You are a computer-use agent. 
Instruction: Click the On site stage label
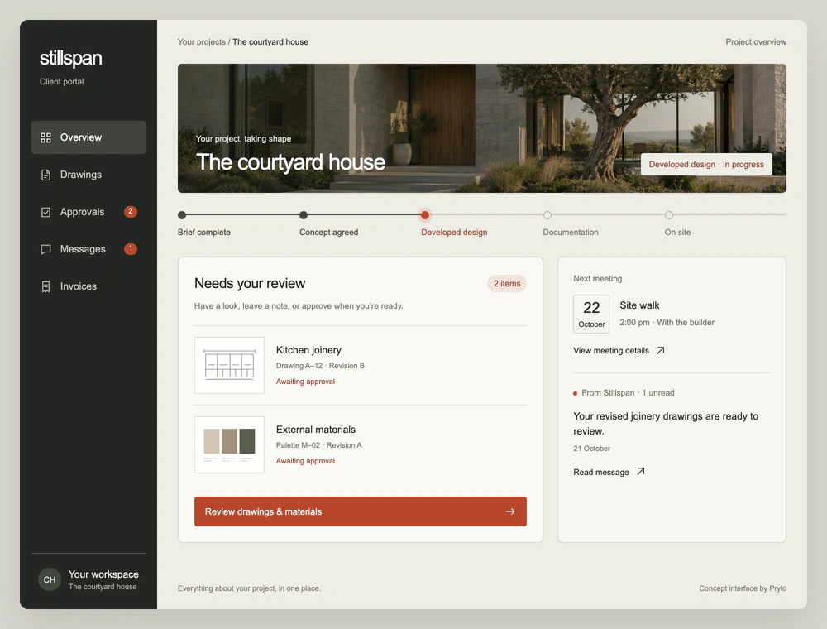(x=678, y=233)
